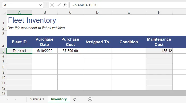Viewport: 186px width, 103px height.
Task: Click the Condition header cell
Action: pyautogui.click(x=129, y=42)
